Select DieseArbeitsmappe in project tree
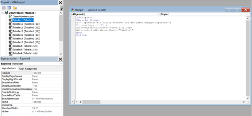 point(23,17)
